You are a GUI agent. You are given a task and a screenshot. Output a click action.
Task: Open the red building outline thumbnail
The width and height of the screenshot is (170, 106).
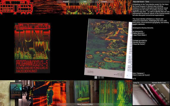(x=16, y=7)
